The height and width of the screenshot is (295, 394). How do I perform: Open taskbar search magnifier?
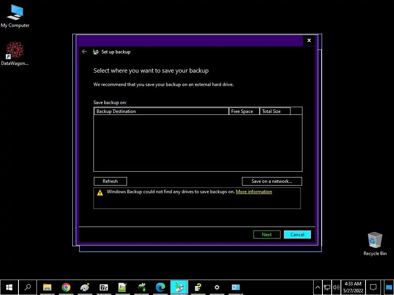click(28, 287)
